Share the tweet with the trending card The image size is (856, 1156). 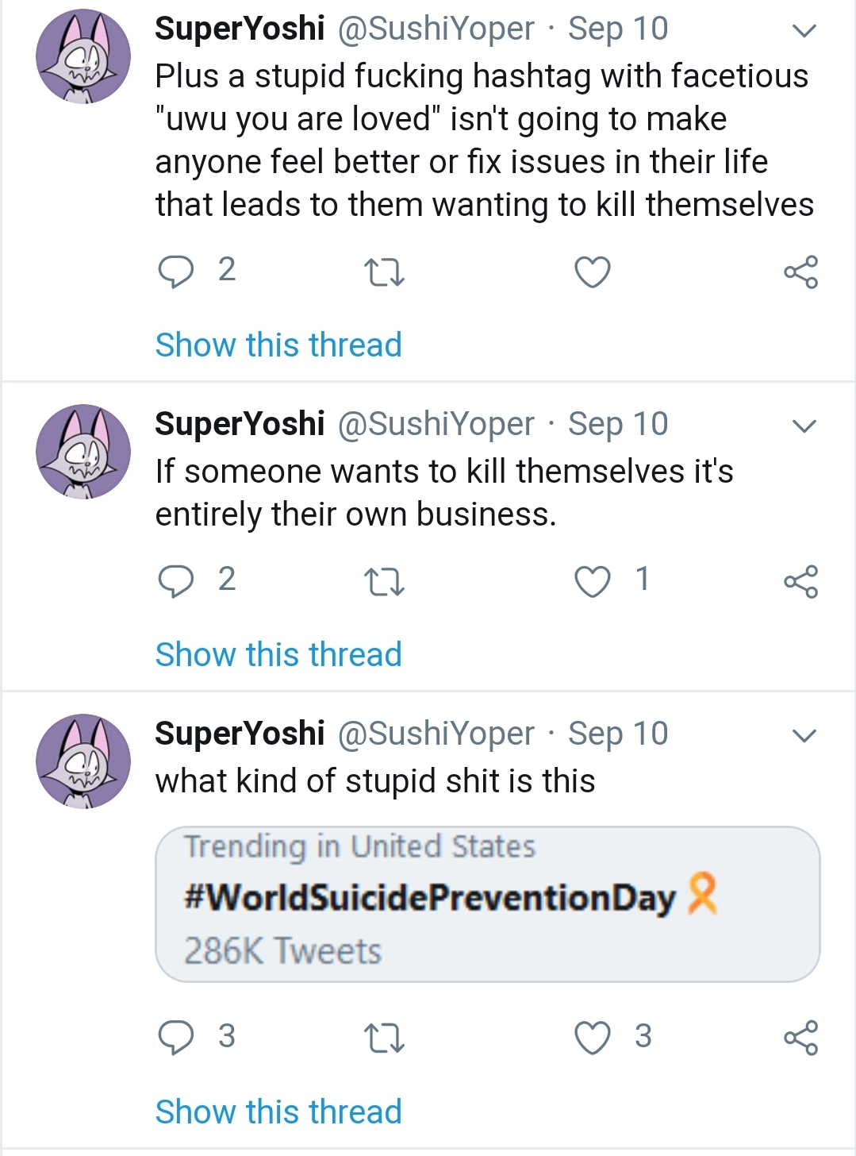[x=800, y=1038]
